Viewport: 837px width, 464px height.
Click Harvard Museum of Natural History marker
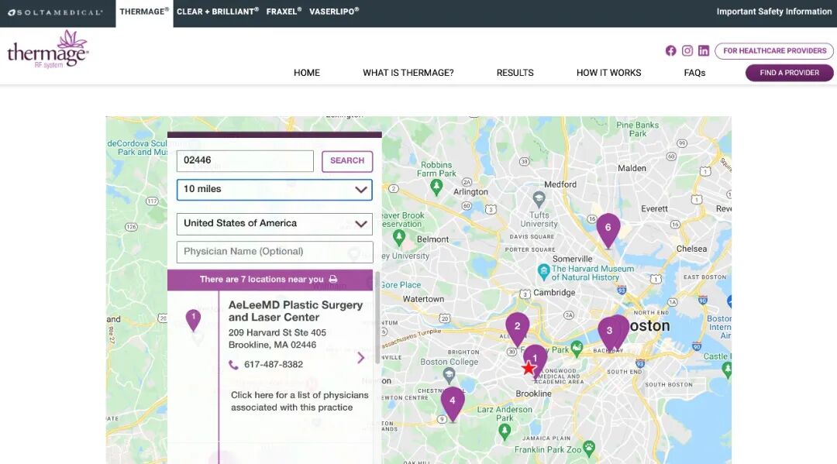coord(543,272)
